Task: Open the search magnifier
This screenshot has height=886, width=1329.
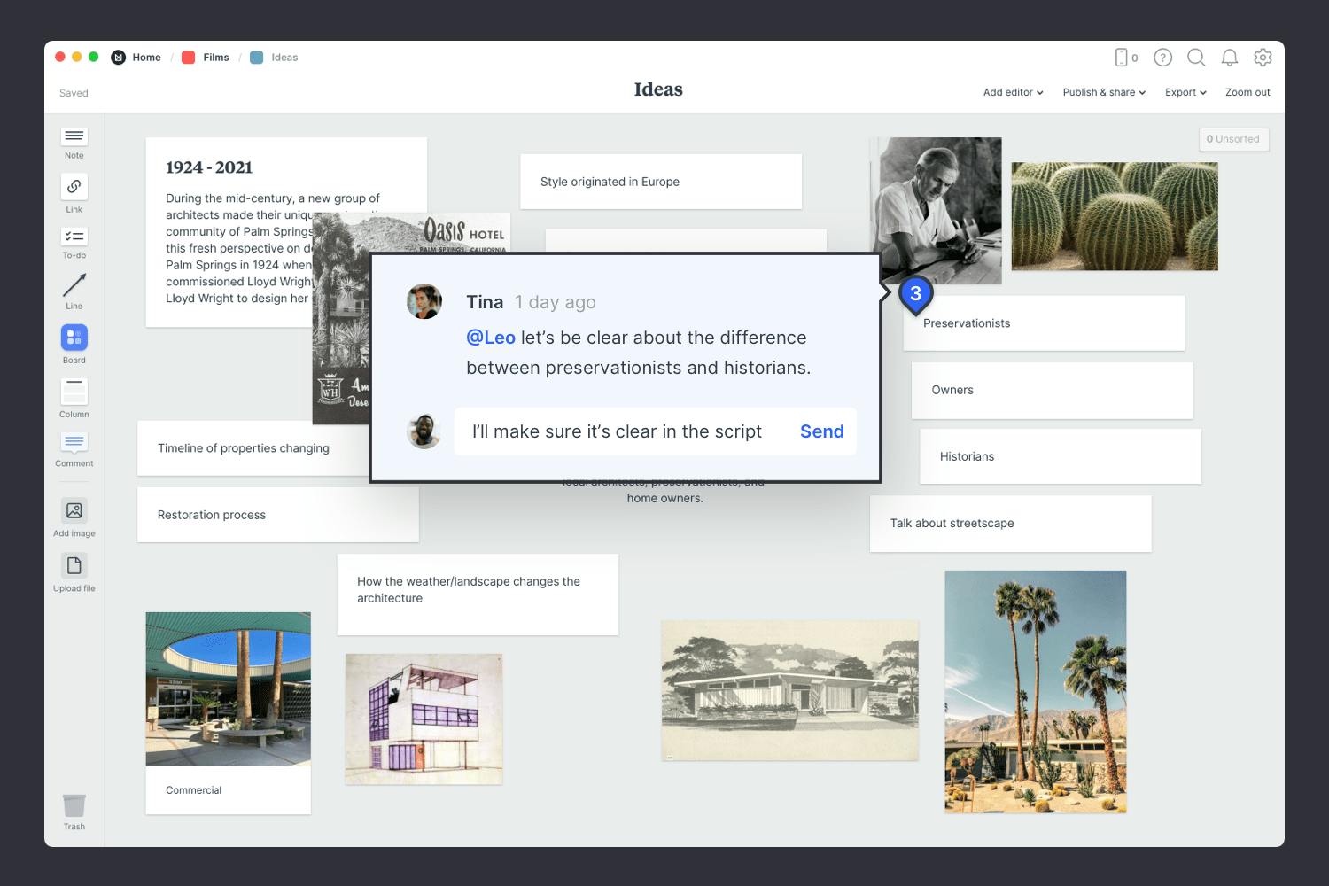Action: (x=1196, y=58)
